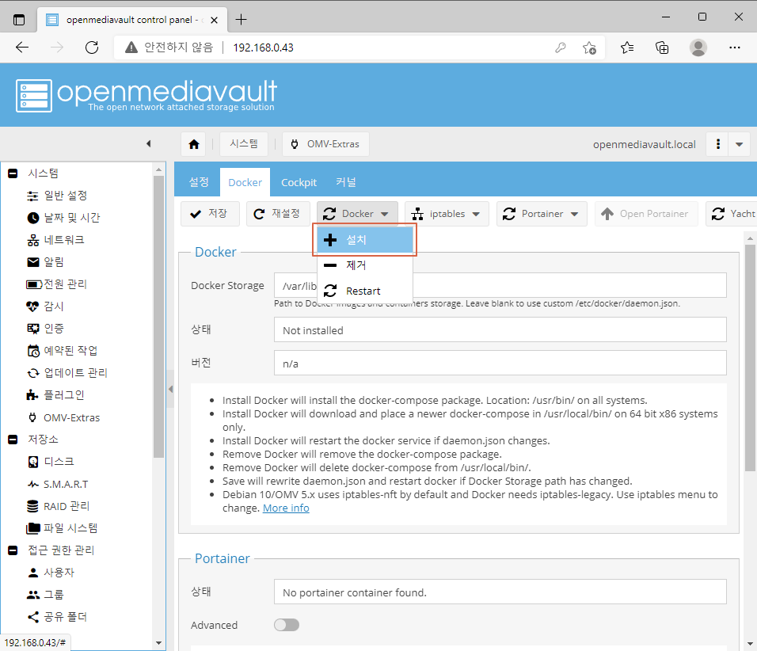
Task: Toggle the Advanced switch under Portainer
Action: 287,625
